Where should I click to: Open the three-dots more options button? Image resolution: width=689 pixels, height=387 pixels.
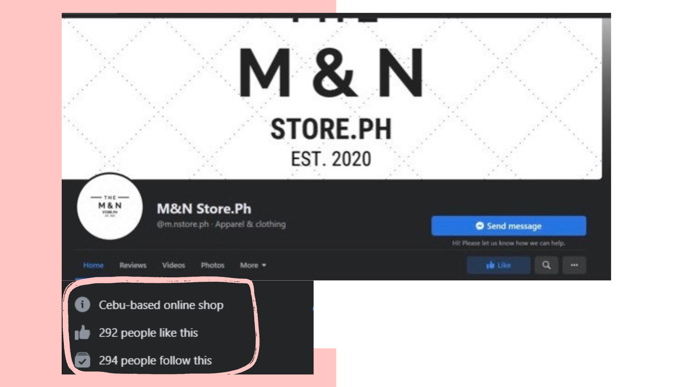[574, 265]
